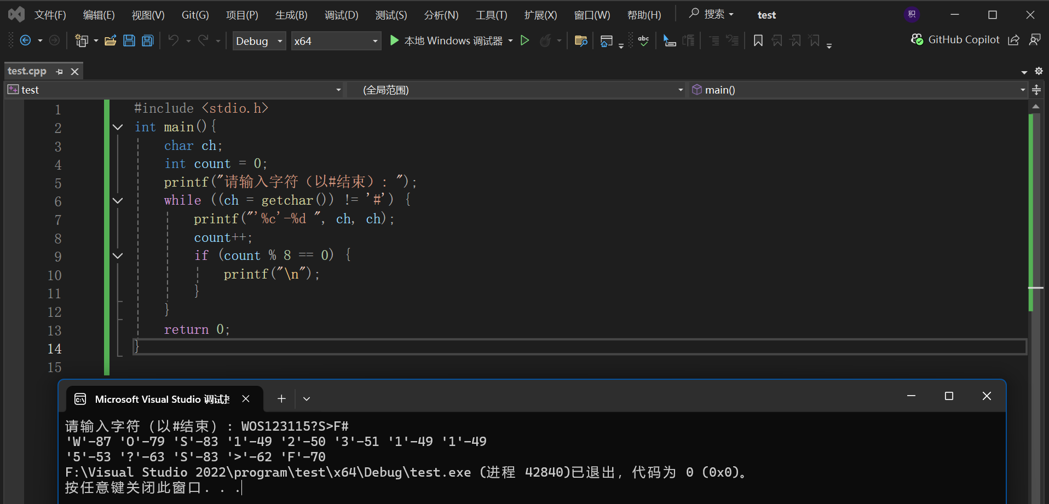The image size is (1049, 504).
Task: Close the Microsoft Visual Studio console tab
Action: click(x=246, y=399)
